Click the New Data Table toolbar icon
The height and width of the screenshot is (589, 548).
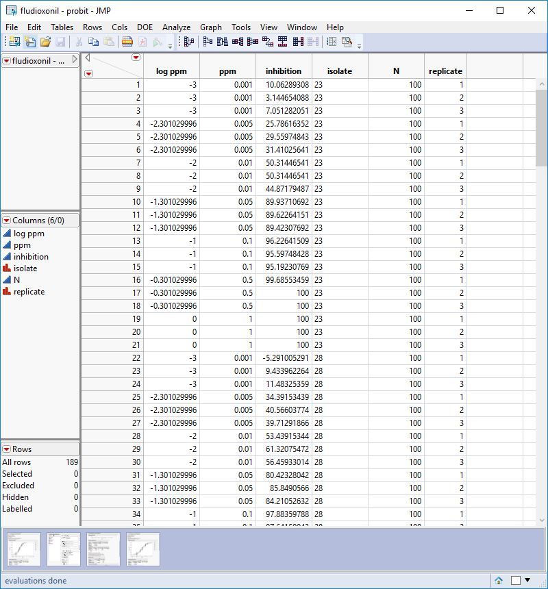[14, 42]
